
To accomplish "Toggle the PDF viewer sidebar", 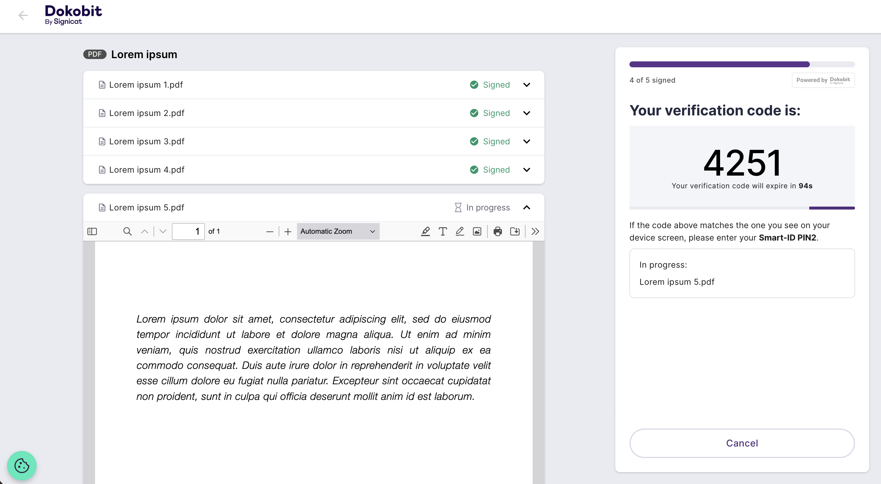I will (92, 231).
